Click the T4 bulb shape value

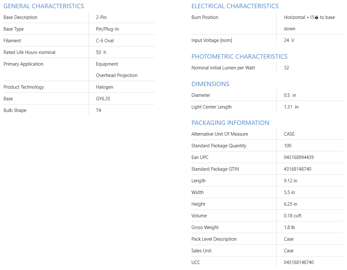(98, 110)
